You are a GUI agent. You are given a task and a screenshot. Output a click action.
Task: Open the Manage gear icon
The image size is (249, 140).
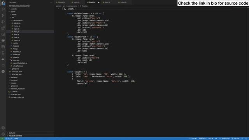[x=3, y=134]
